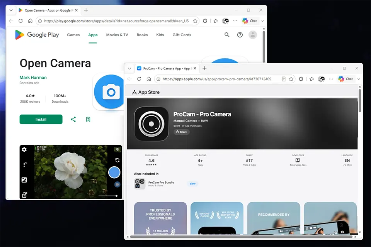Bookmark App Store page with star icon
Screen dimensions: 371x247
click(291, 79)
